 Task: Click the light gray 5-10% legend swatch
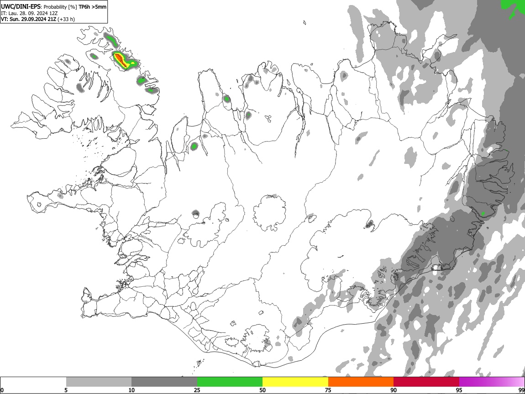99,382
